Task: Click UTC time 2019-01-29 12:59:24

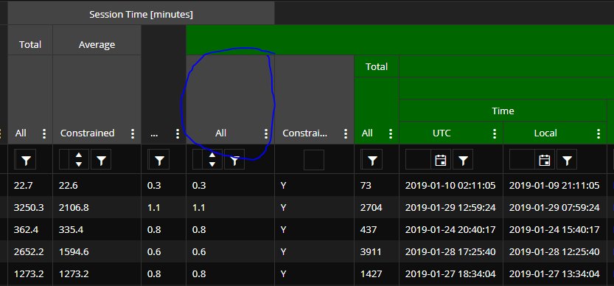Action: point(450,207)
